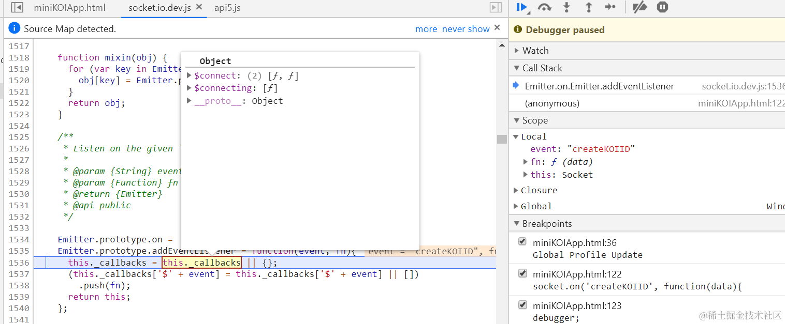Expand __proto__ in object popup
Viewport: 785px width, 324px height.
(x=190, y=101)
